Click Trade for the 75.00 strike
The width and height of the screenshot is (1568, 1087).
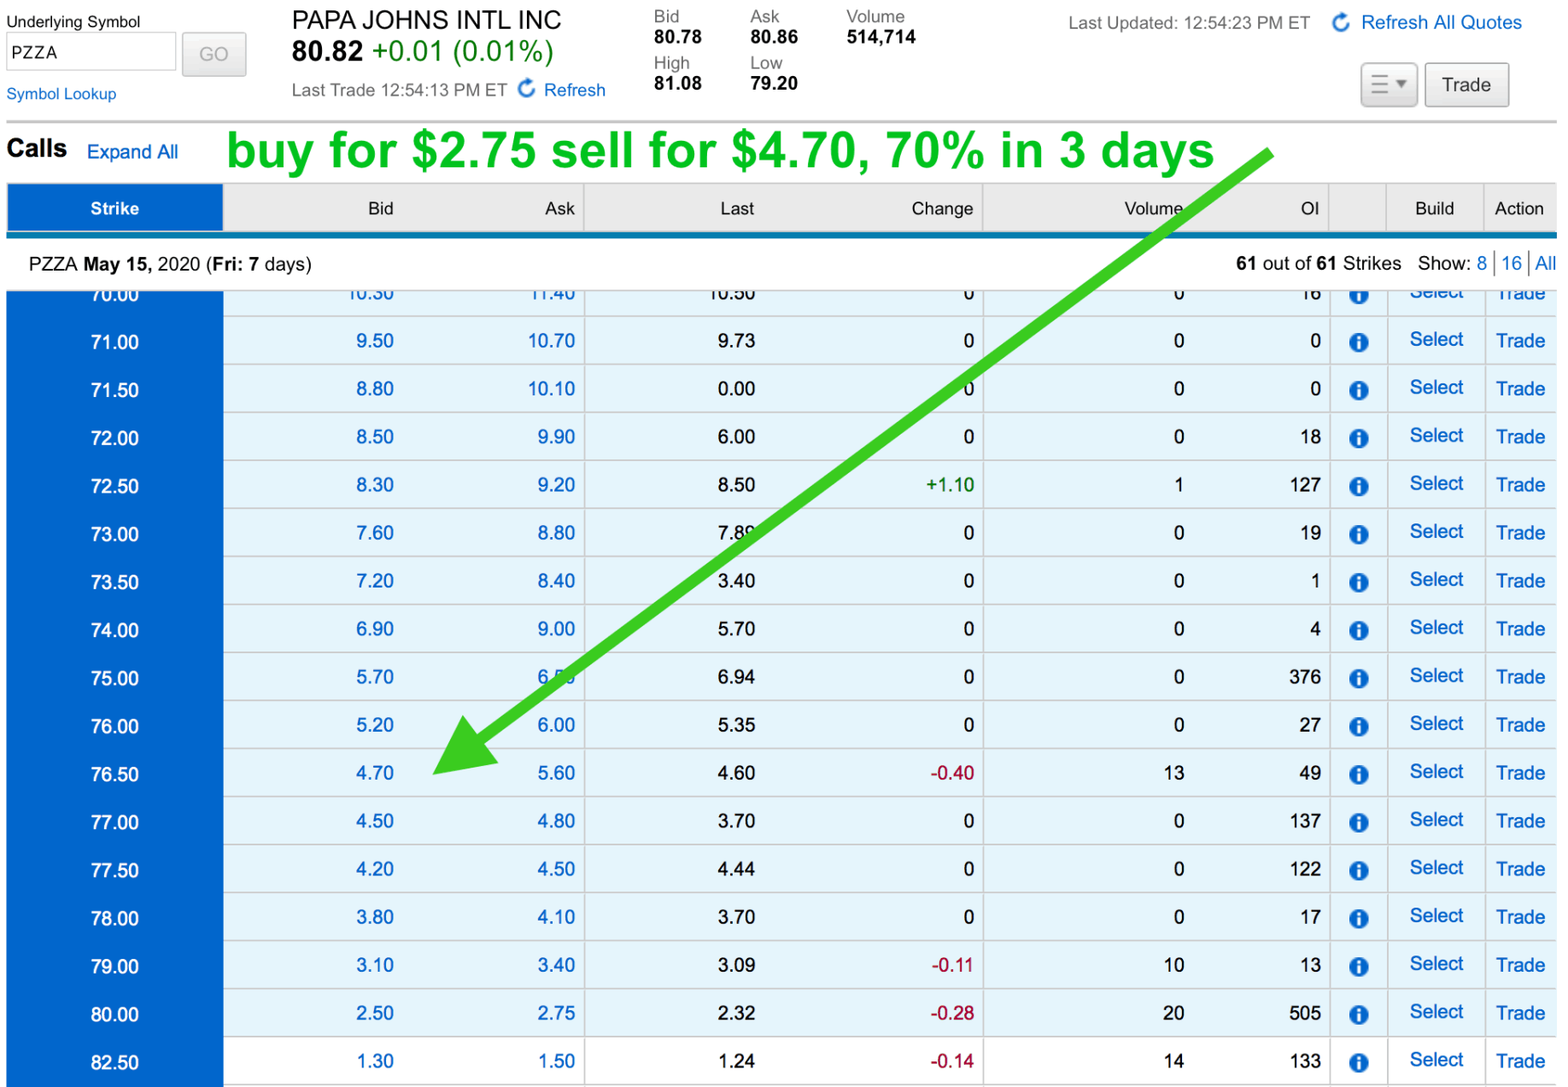[x=1520, y=677]
